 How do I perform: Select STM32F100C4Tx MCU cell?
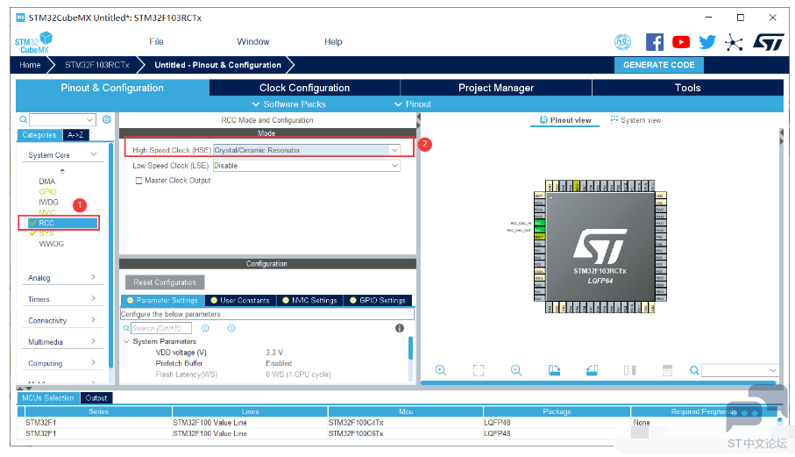406,423
